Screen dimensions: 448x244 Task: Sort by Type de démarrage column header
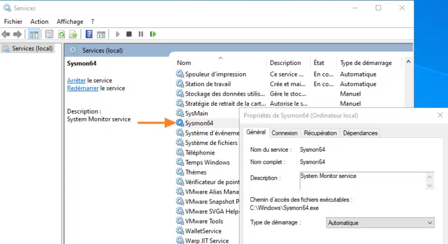366,63
